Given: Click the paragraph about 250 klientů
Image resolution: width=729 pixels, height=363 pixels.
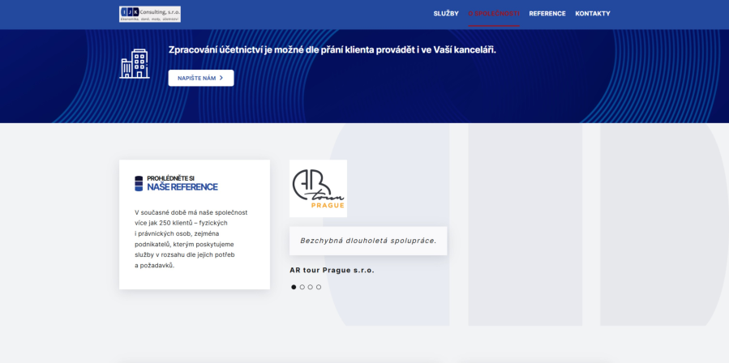Looking at the screenshot, I should 191,239.
